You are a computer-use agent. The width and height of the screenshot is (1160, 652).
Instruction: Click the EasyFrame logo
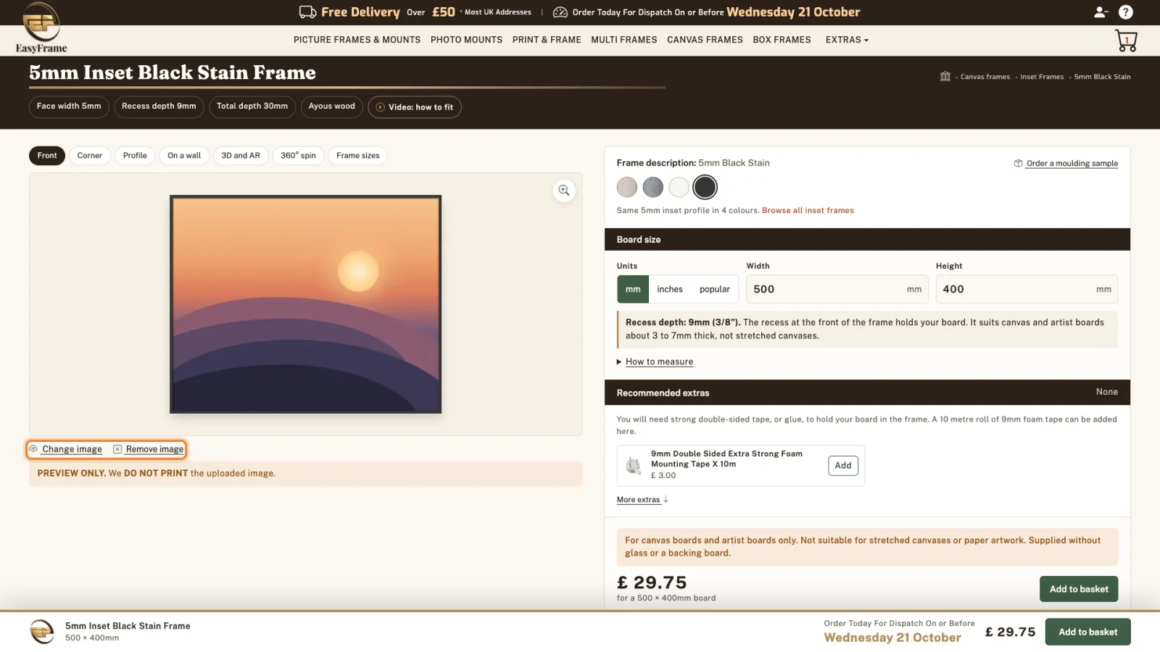(x=41, y=28)
